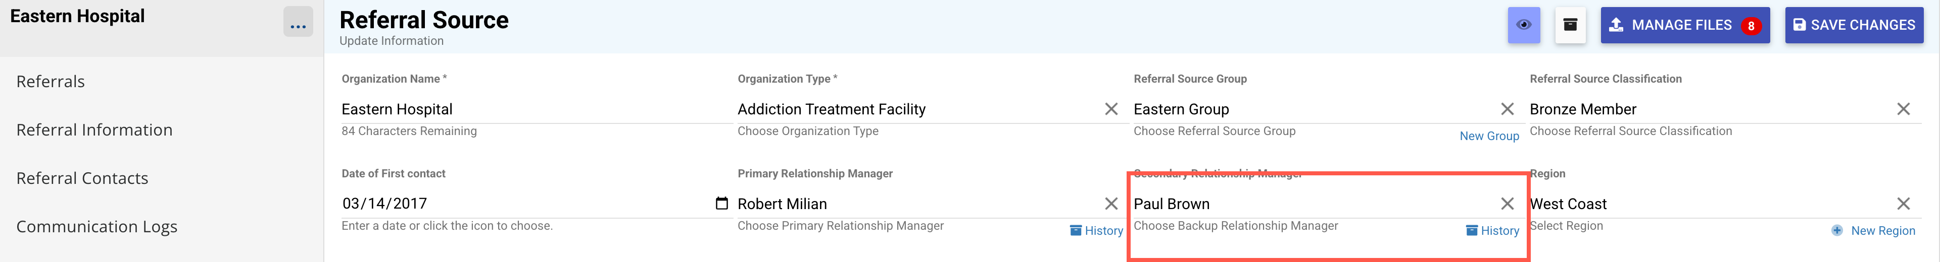Clear the Eastern Group selection
Screen dimensions: 1940x262
[1507, 109]
